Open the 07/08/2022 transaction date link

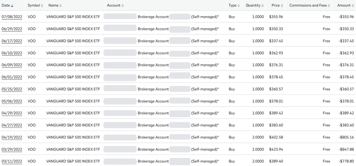click(12, 17)
